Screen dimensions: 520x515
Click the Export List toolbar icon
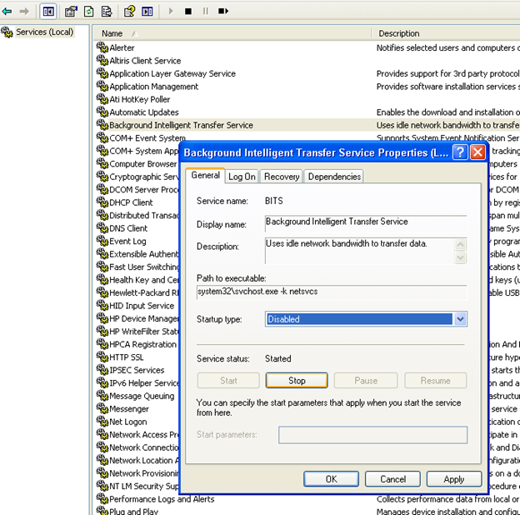coord(107,12)
